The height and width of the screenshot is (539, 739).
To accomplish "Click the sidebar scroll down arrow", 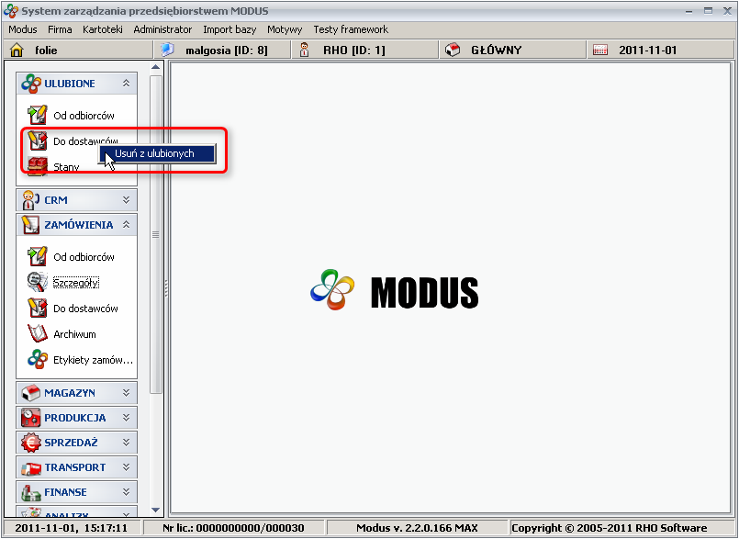I will point(156,510).
